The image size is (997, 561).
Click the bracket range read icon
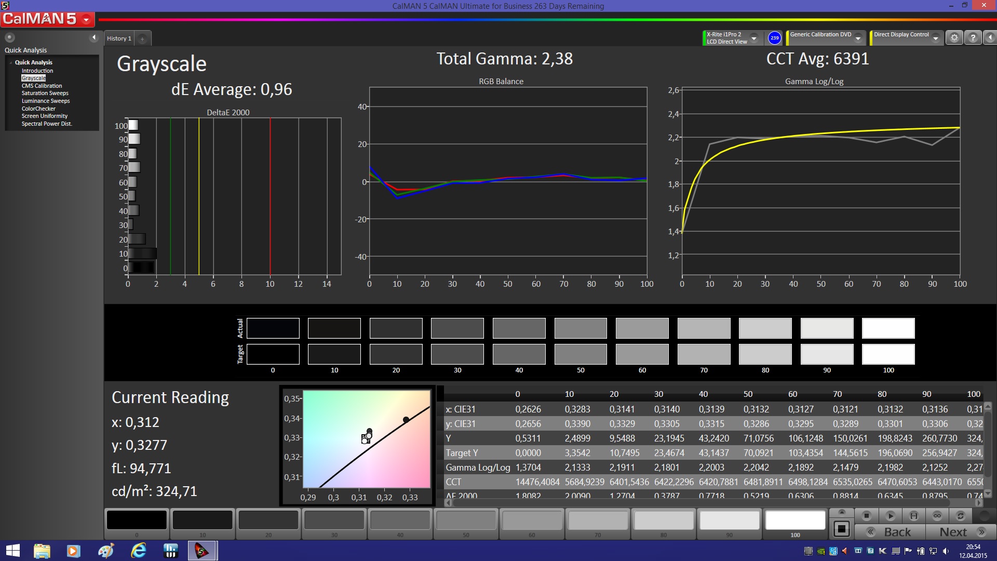click(913, 516)
